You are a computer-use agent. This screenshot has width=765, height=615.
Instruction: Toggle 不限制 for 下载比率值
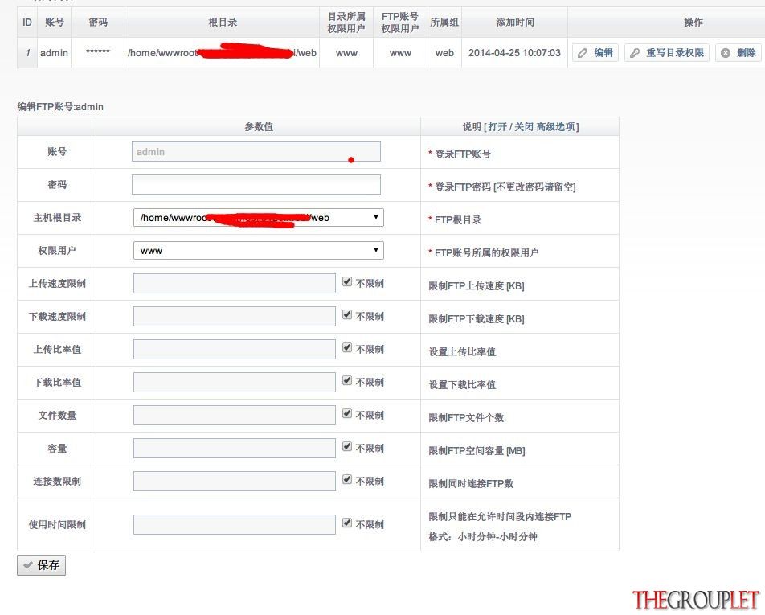tap(347, 381)
